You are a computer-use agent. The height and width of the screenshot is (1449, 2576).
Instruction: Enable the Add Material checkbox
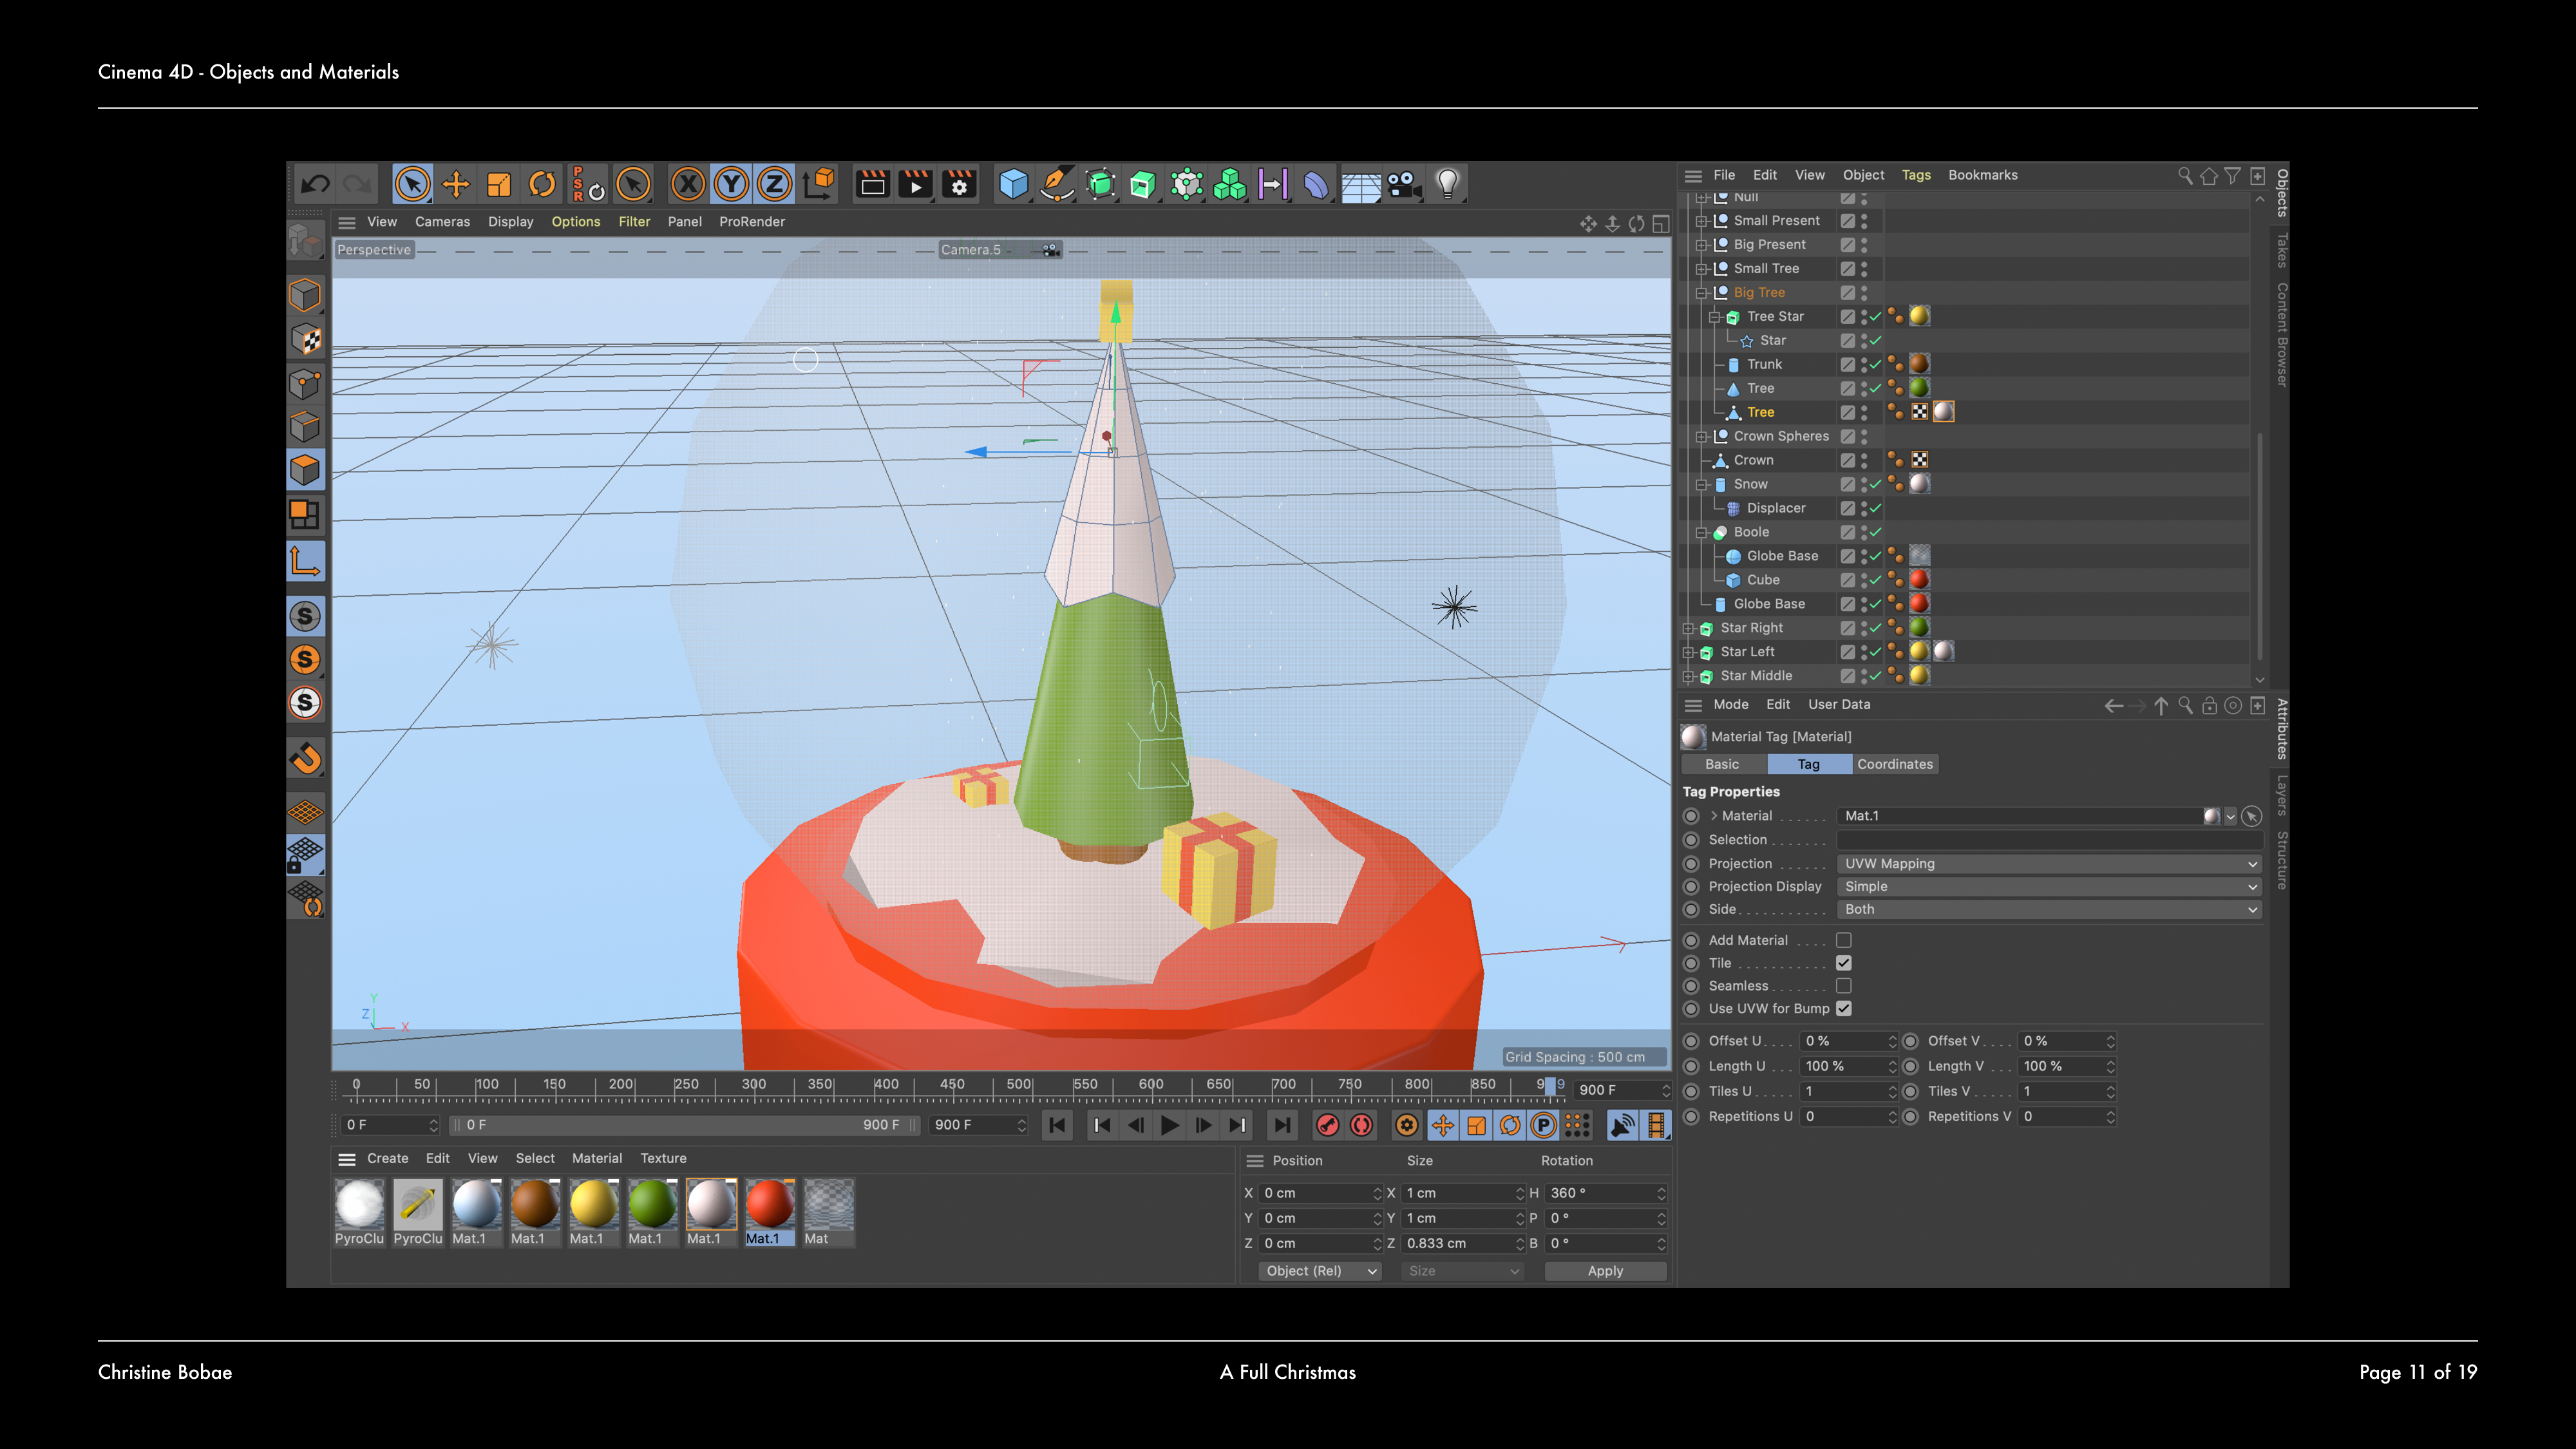tap(1844, 940)
